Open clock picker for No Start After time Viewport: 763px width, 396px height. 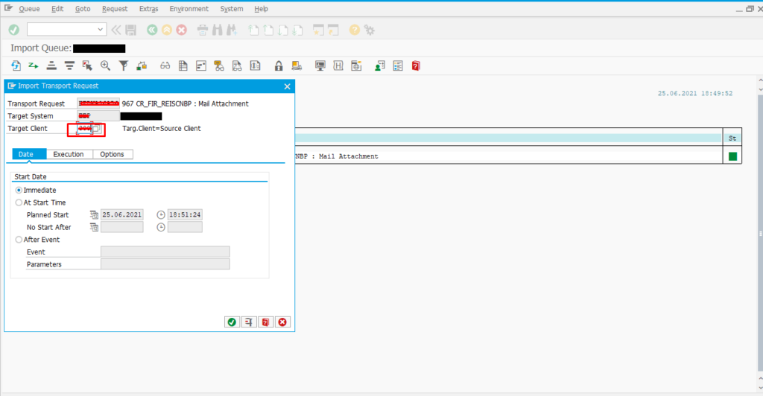[x=161, y=227]
